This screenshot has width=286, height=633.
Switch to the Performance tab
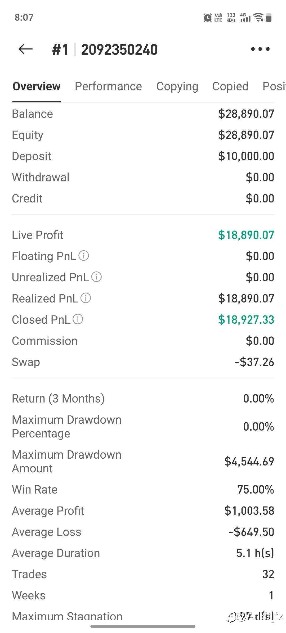(x=108, y=86)
